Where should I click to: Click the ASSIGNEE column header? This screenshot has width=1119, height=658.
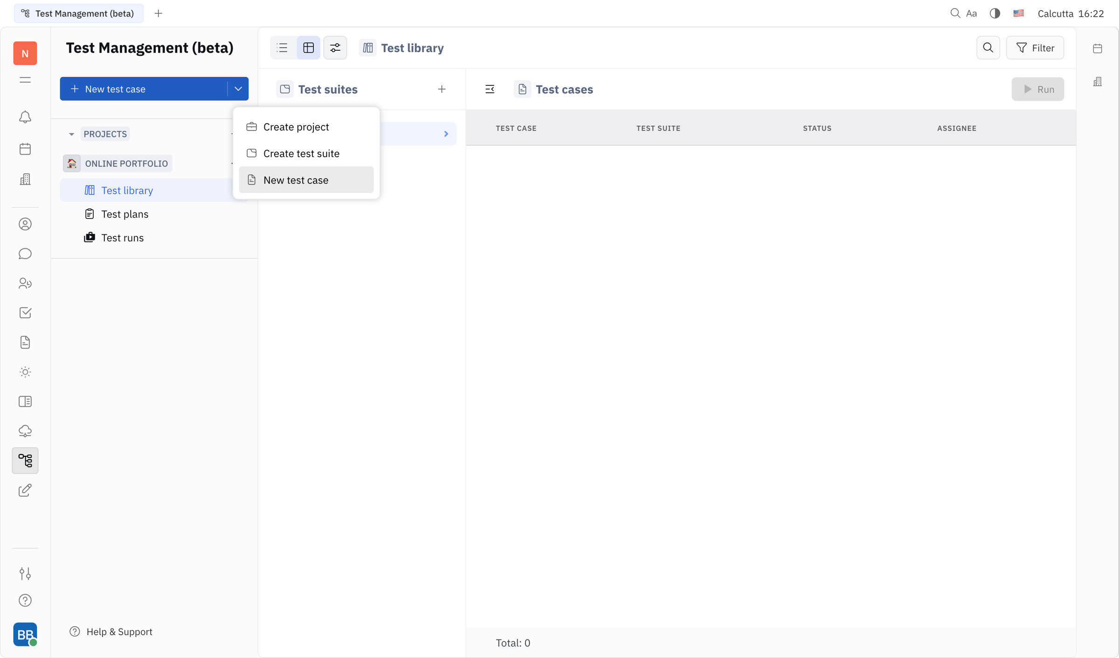[957, 128]
